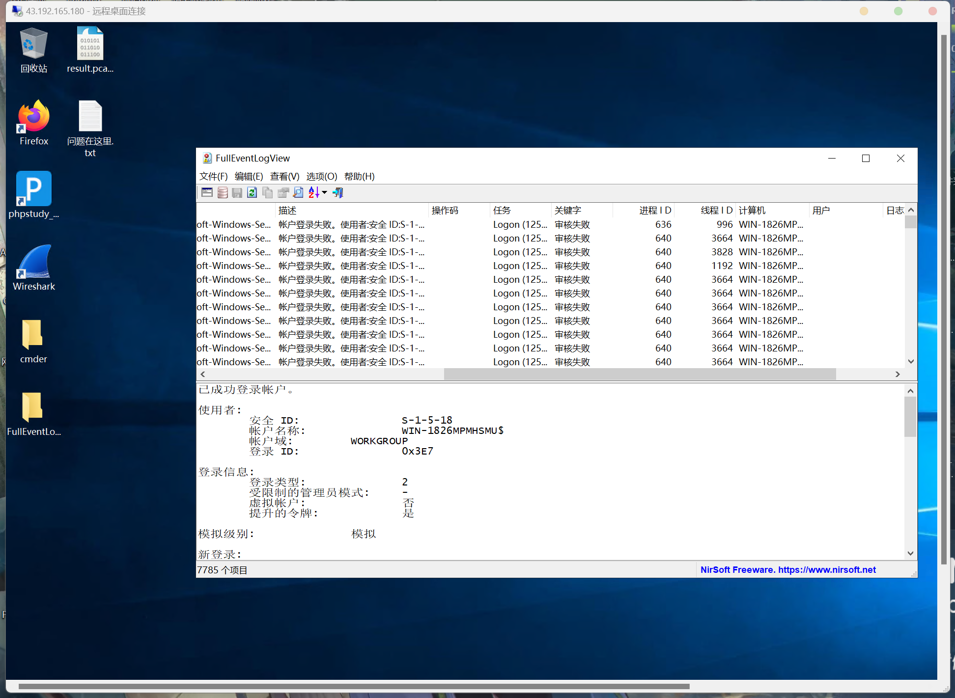Click the Choose Data Source icon
The image size is (955, 698).
click(x=222, y=193)
